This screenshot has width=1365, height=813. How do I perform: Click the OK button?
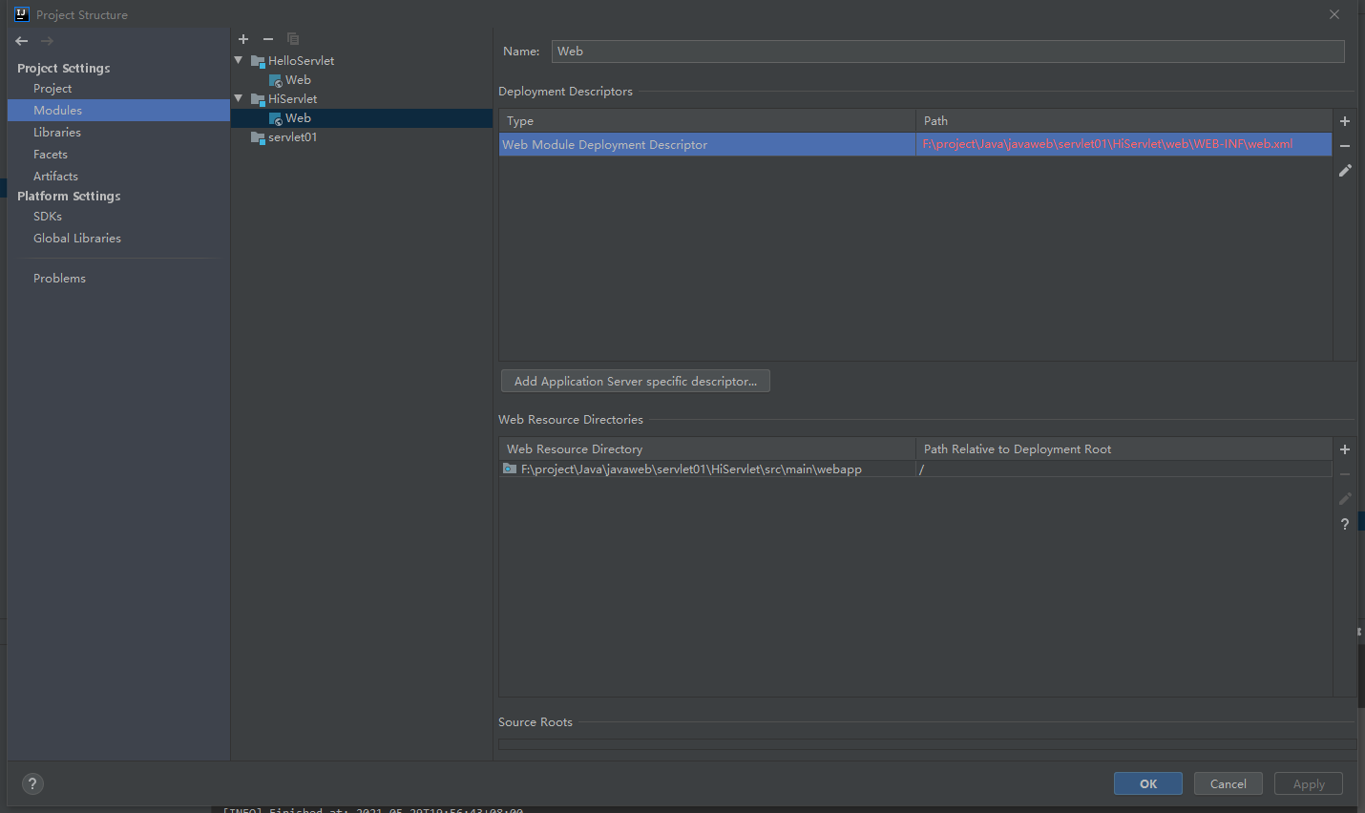tap(1148, 783)
